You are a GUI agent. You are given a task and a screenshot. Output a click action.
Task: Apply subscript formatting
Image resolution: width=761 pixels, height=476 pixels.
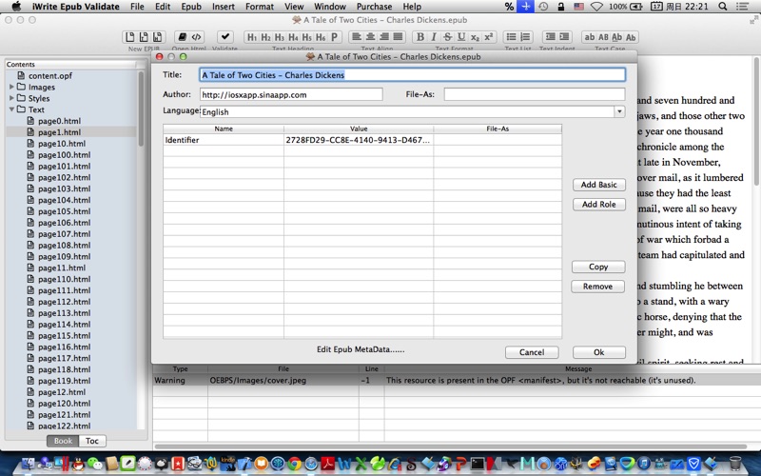point(475,37)
